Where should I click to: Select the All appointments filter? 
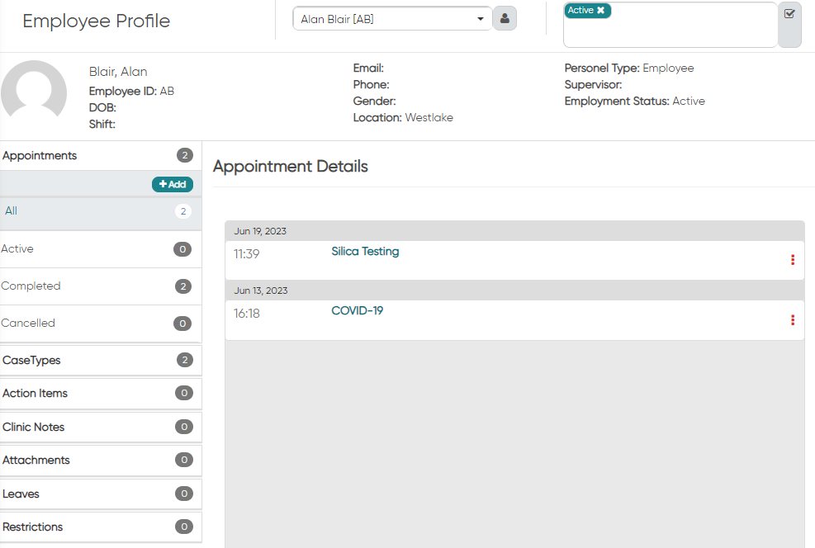(100, 211)
